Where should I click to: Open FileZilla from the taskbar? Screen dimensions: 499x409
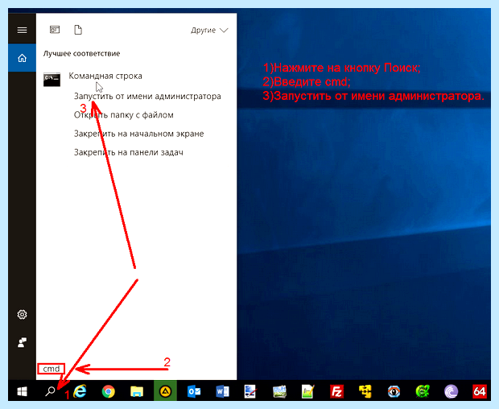point(336,391)
